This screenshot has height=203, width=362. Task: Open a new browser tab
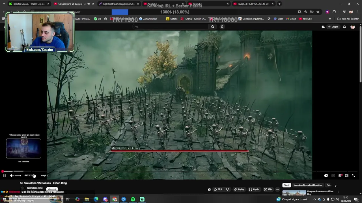tap(279, 4)
